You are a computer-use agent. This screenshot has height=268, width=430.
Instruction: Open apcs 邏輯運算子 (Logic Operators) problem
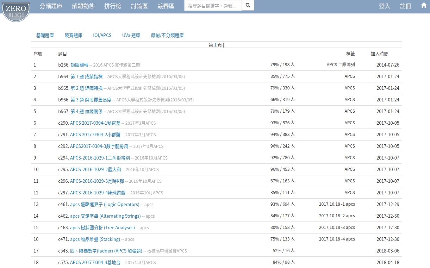pyautogui.click(x=105, y=205)
